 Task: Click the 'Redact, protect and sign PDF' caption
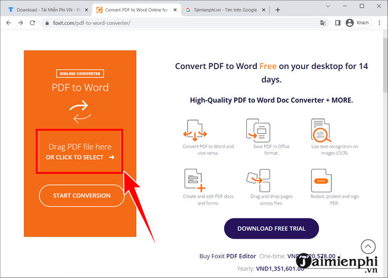pos(334,200)
